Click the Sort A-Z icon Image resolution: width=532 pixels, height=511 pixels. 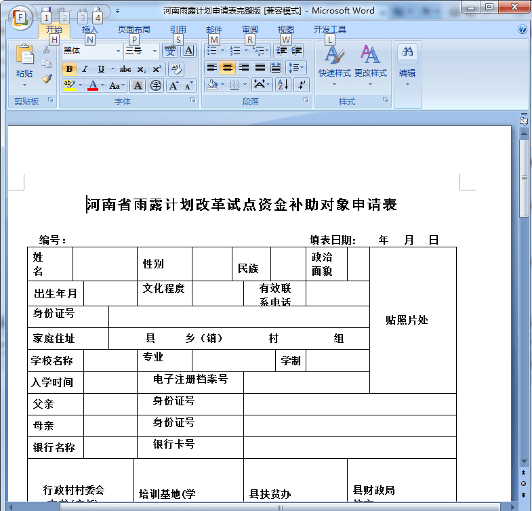283,85
